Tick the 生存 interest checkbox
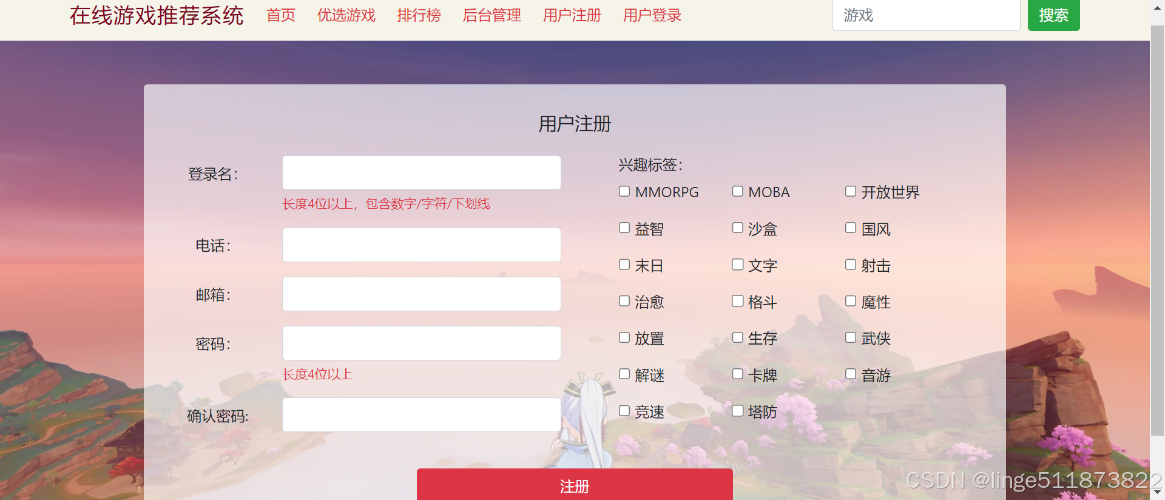Viewport: 1165px width, 500px height. coord(738,337)
